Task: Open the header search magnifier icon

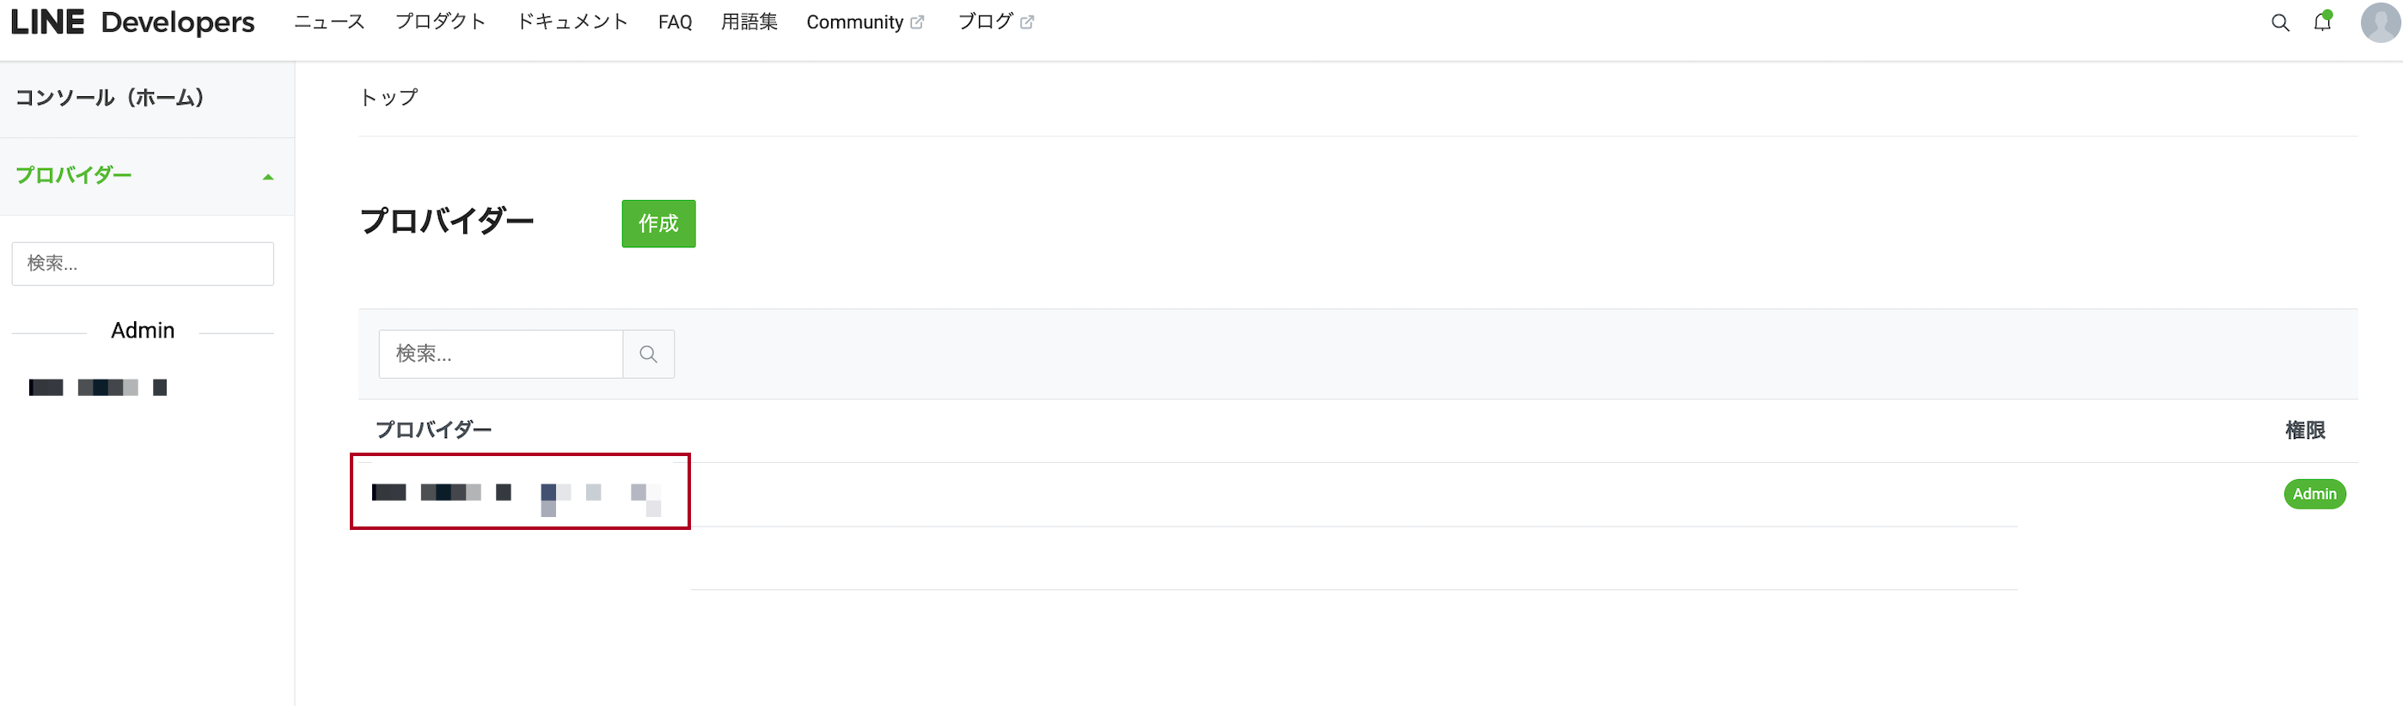Action: (x=2280, y=22)
